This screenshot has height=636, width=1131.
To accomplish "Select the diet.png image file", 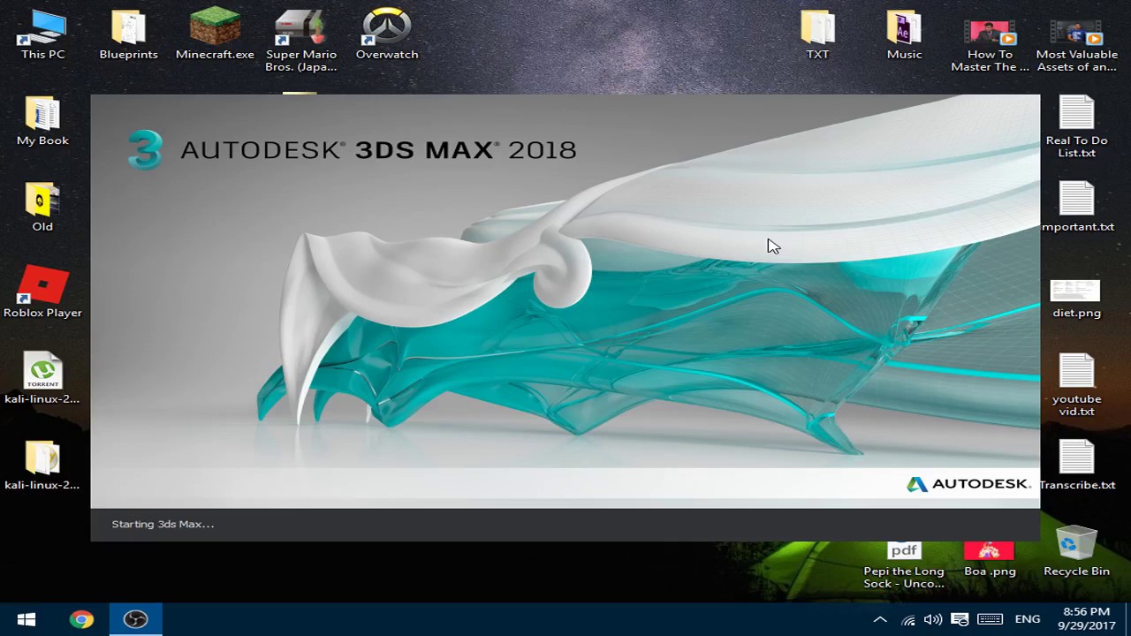I will tap(1076, 299).
